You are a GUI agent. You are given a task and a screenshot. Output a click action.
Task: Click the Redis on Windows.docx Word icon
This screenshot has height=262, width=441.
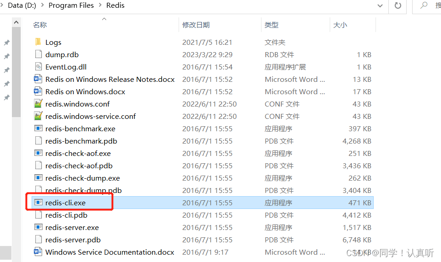(38, 91)
